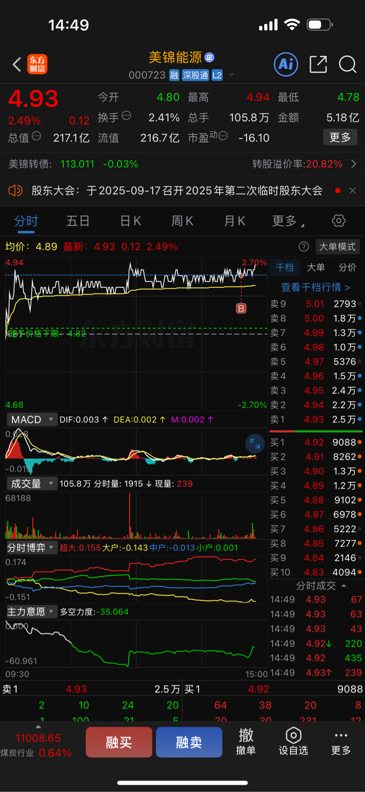The height and width of the screenshot is (792, 365).
Task: Tap 转股溢价率 20.82% value
Action: pyautogui.click(x=324, y=164)
